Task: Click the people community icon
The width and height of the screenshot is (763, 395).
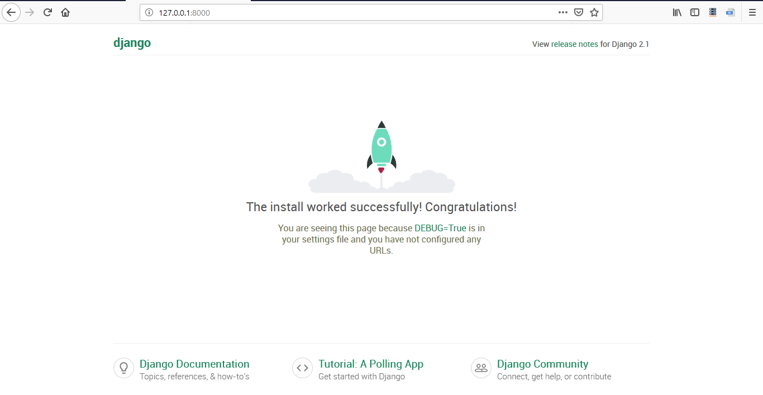Action: pyautogui.click(x=481, y=368)
